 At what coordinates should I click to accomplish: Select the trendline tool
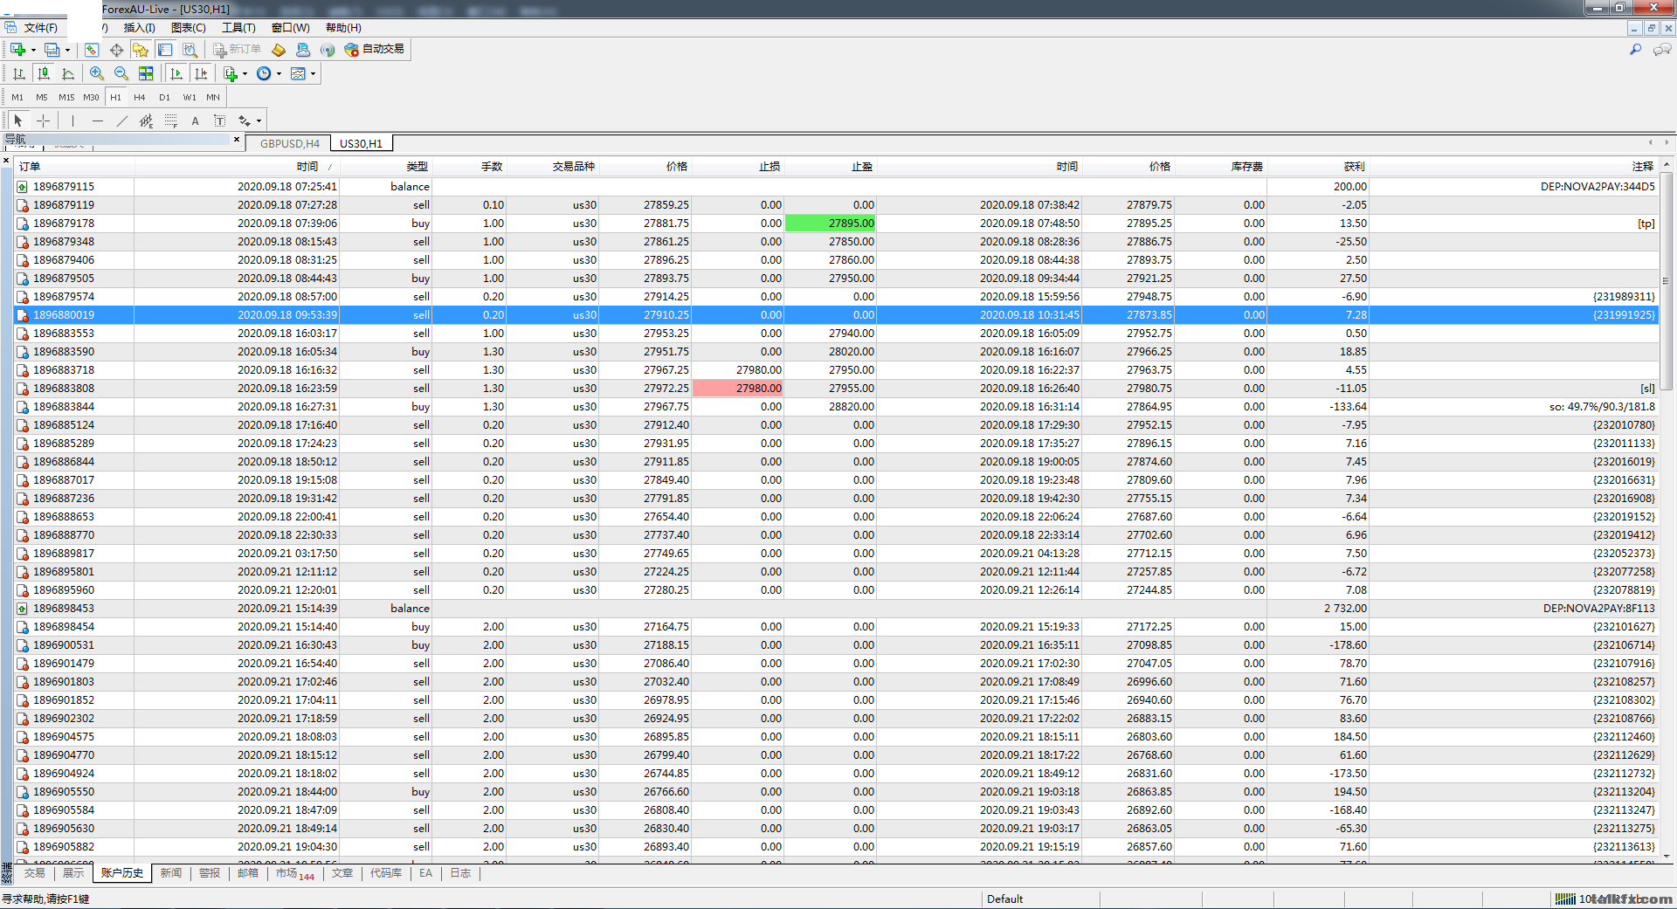click(x=121, y=121)
